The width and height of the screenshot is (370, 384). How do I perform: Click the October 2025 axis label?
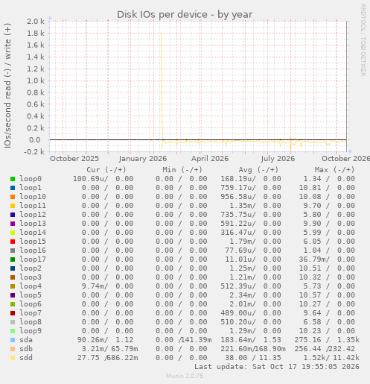coord(74,159)
